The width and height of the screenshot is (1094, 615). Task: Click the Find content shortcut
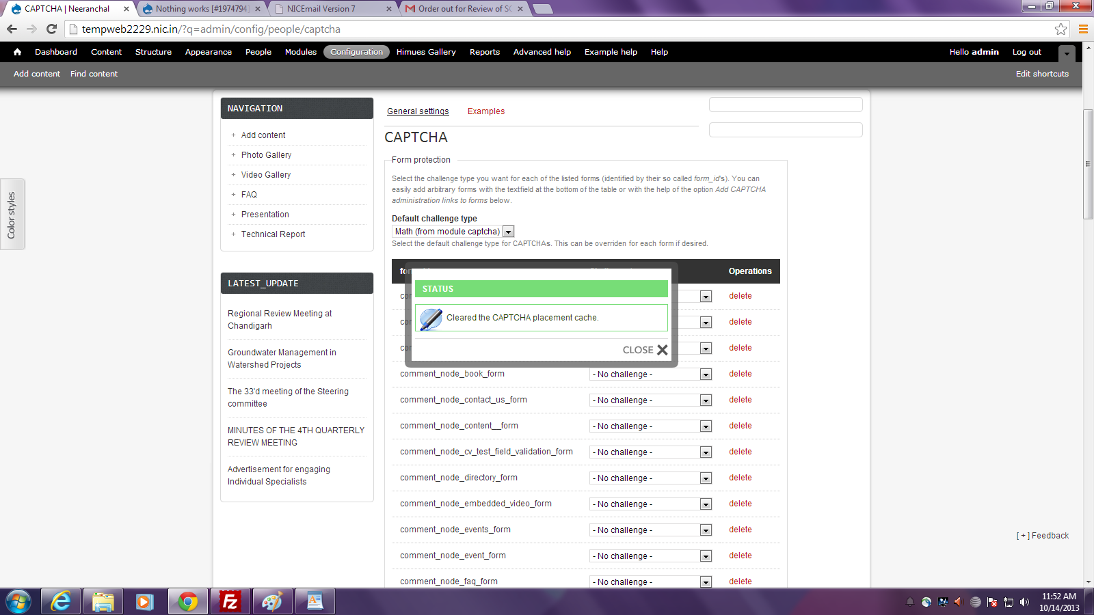tap(94, 74)
